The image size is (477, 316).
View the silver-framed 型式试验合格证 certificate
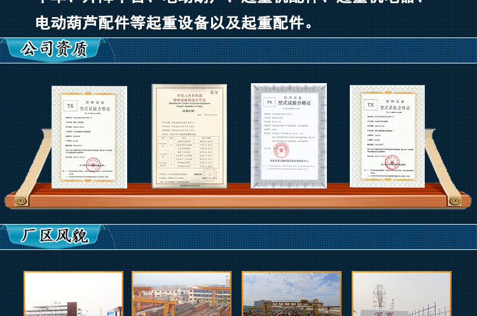tap(288, 136)
